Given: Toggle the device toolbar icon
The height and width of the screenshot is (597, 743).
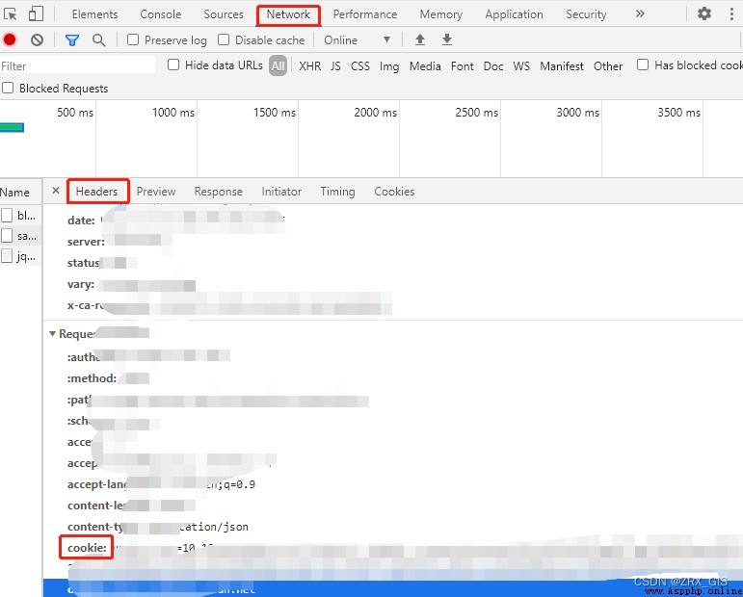Looking at the screenshot, I should coord(36,14).
